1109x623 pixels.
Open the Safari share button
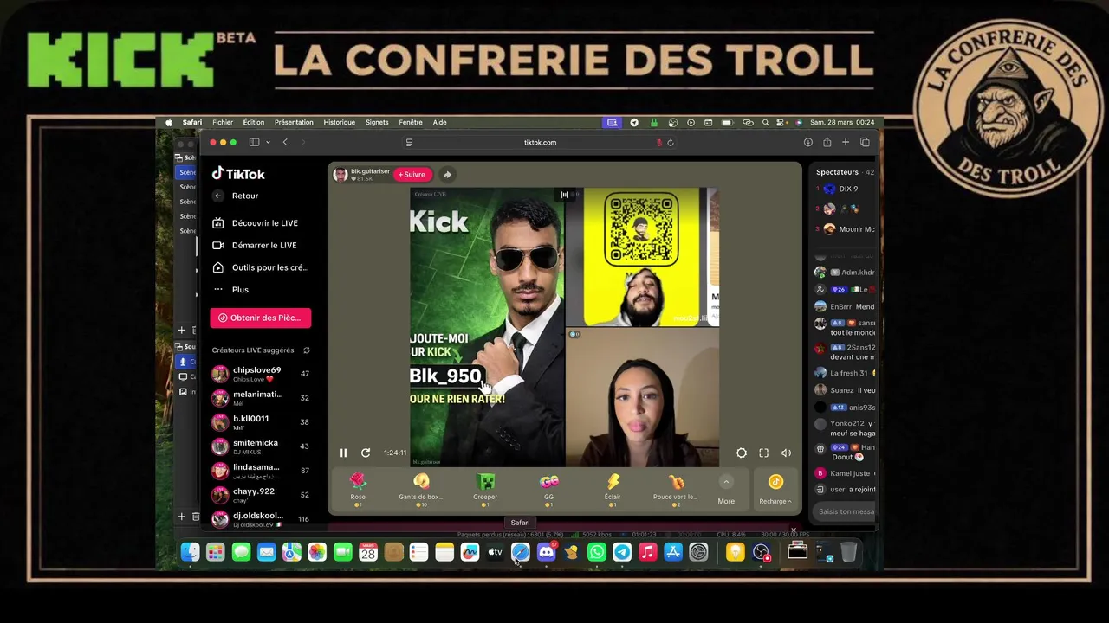(827, 142)
